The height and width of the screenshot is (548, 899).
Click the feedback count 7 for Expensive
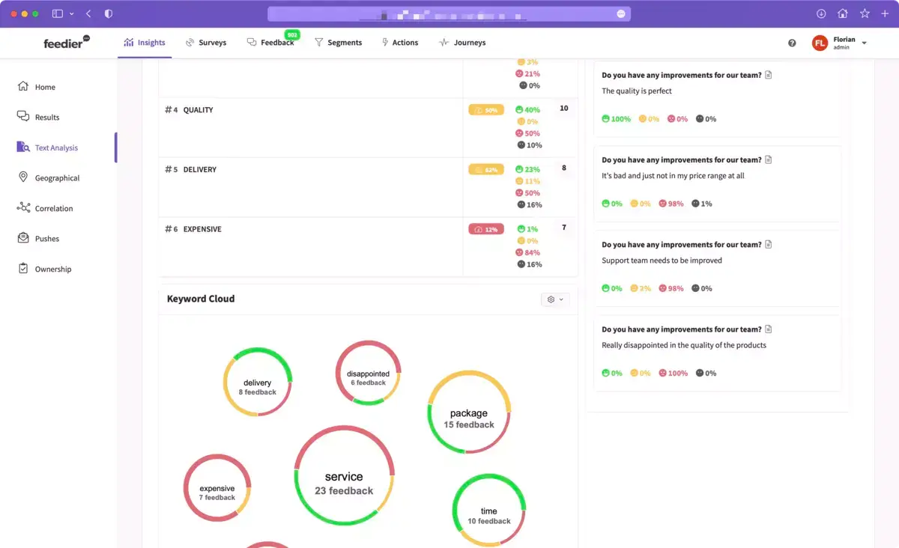(x=564, y=228)
